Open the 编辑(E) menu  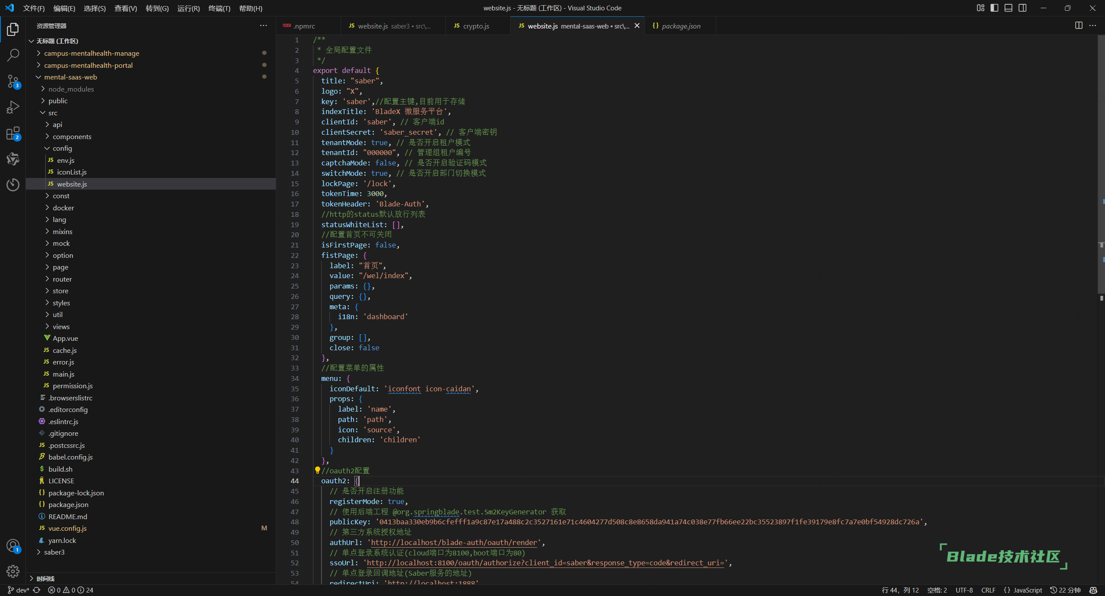coord(64,8)
